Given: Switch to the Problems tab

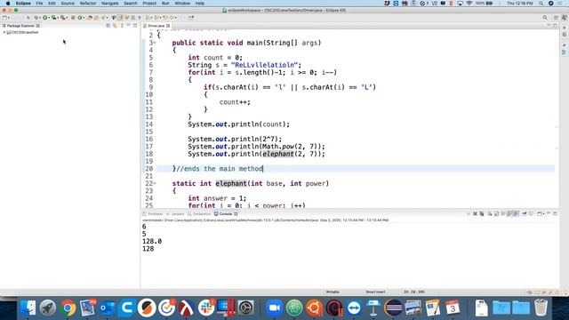Looking at the screenshot, I should [x=153, y=214].
